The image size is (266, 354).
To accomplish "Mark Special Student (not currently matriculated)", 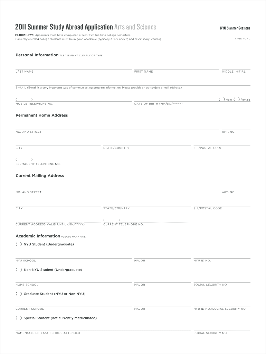I will pos(19,318).
